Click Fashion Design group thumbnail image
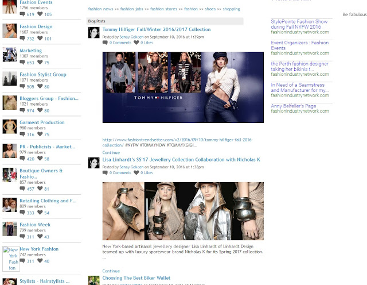Viewport: 367px width, 285px height. [x=10, y=30]
